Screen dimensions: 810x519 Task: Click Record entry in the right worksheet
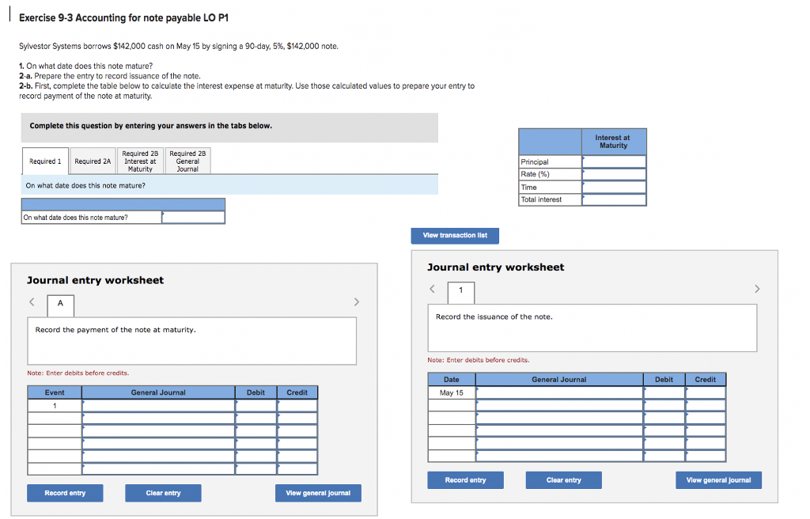pyautogui.click(x=465, y=479)
